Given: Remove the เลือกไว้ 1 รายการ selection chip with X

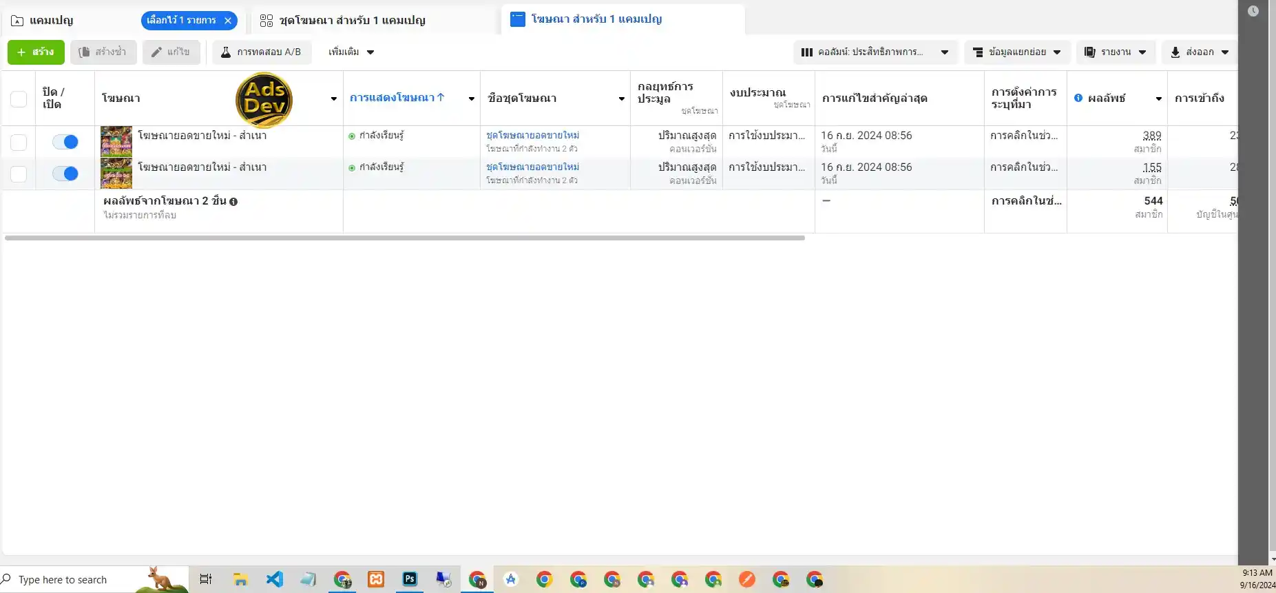Looking at the screenshot, I should [228, 21].
